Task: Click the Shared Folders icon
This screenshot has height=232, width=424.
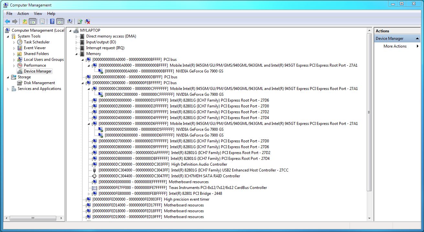Action: [x=20, y=54]
